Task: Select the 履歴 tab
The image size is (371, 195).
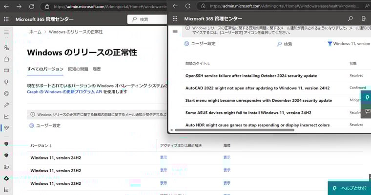Action: click(97, 69)
